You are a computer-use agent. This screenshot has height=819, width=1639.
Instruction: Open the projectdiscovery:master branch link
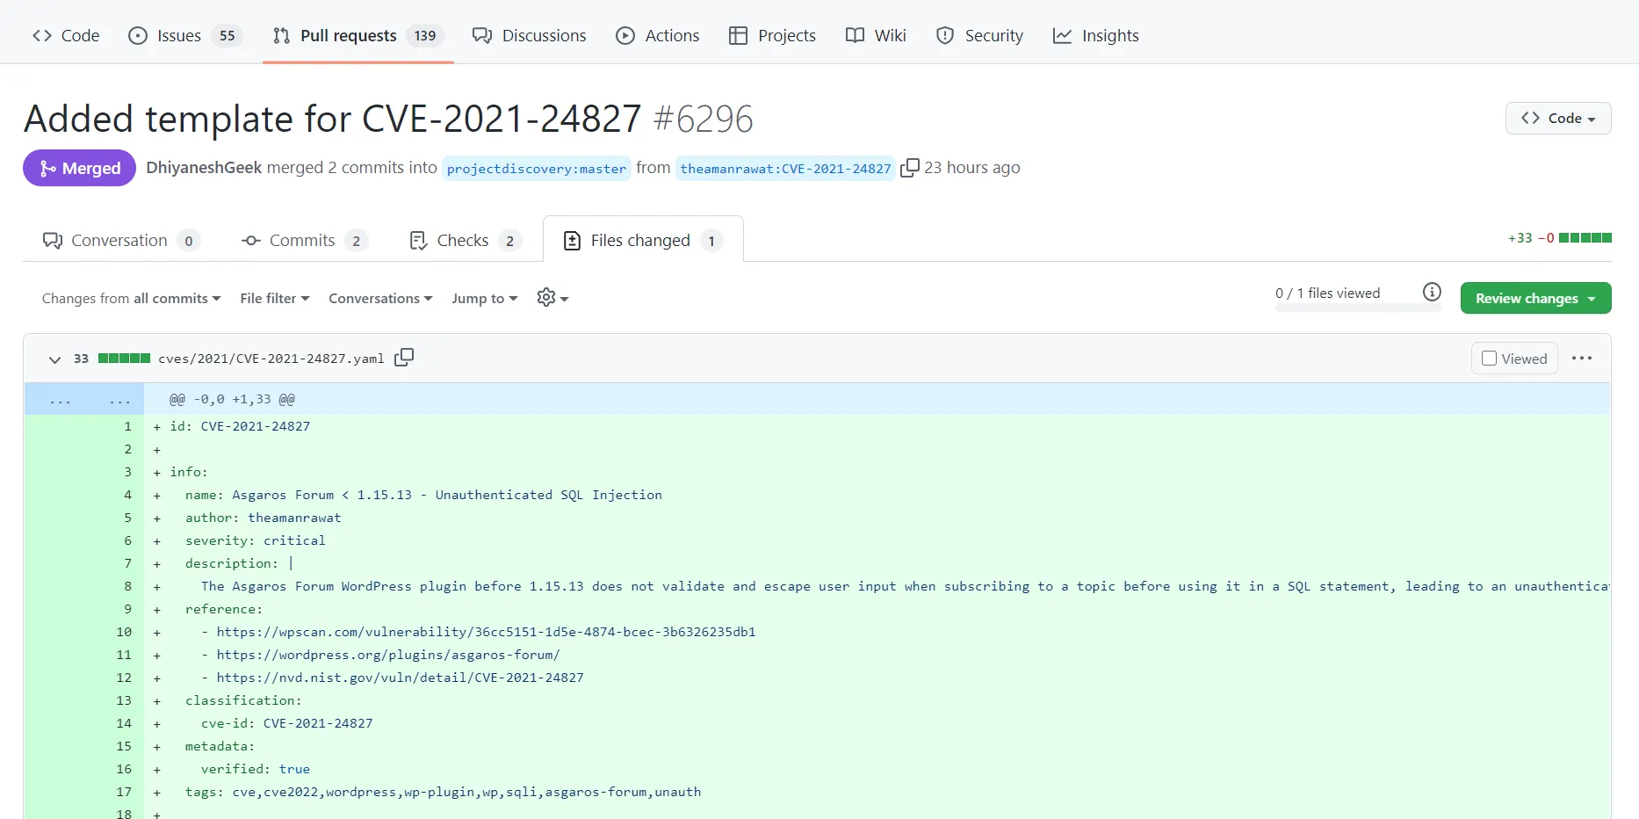(x=536, y=169)
